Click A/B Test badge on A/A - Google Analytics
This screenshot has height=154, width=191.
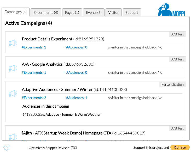(x=177, y=59)
